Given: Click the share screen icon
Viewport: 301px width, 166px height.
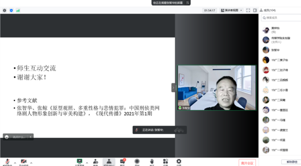Looking at the screenshot, I should coord(79,162).
